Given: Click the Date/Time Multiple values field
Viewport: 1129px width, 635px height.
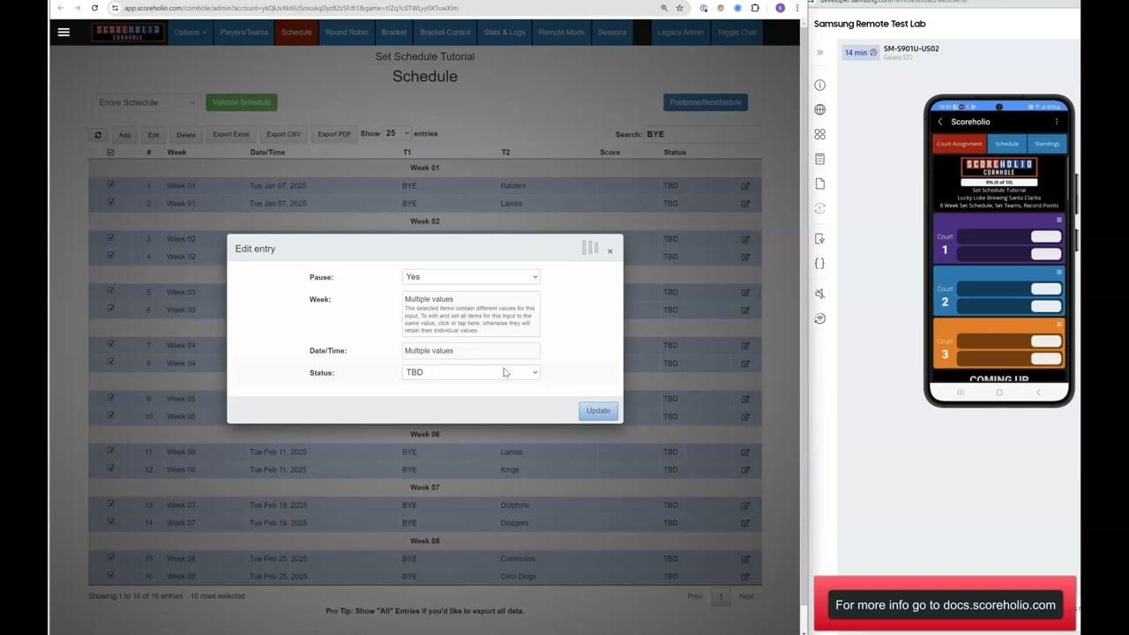Looking at the screenshot, I should 471,351.
